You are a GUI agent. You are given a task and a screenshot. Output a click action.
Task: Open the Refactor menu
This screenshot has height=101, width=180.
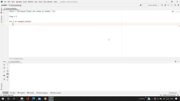click(x=31, y=2)
